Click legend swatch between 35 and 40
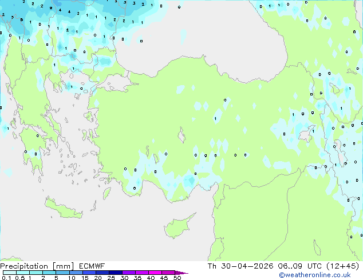 tap(141, 273)
